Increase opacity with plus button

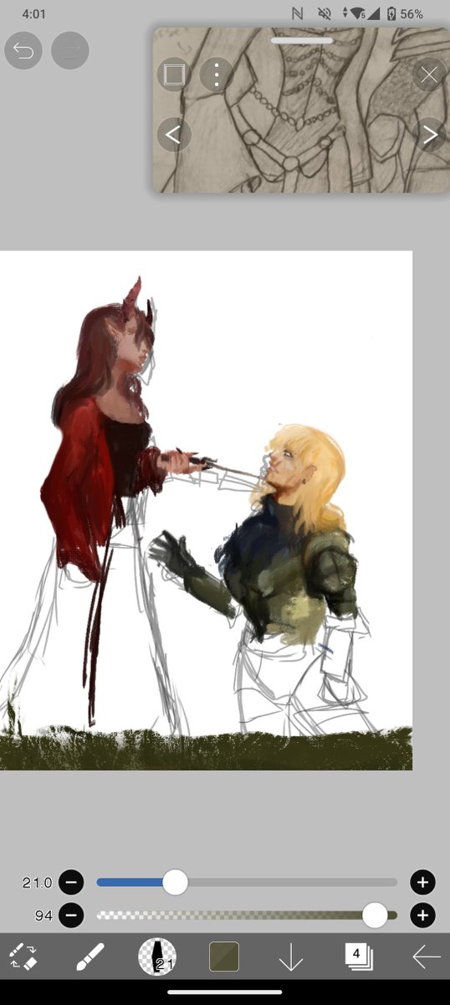point(422,915)
